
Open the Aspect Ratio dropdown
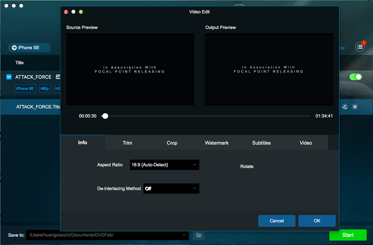[164, 165]
